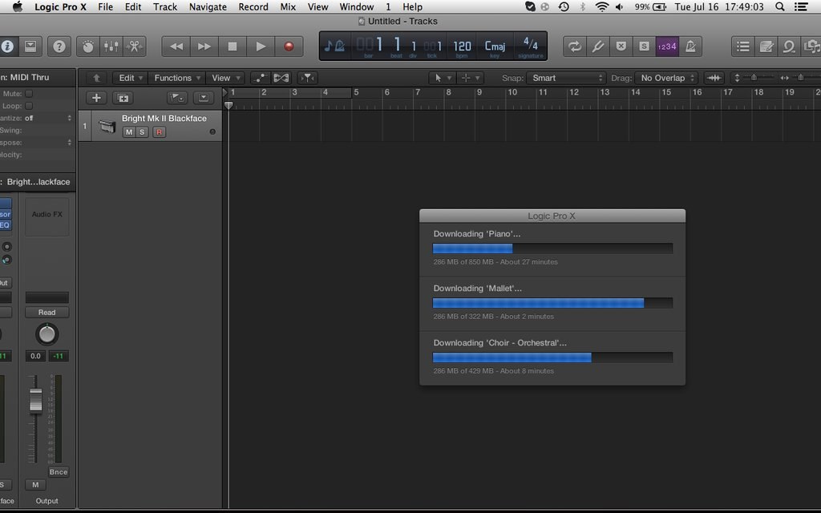
Task: Open the Command-click crosshair tool menu
Action: [x=470, y=78]
